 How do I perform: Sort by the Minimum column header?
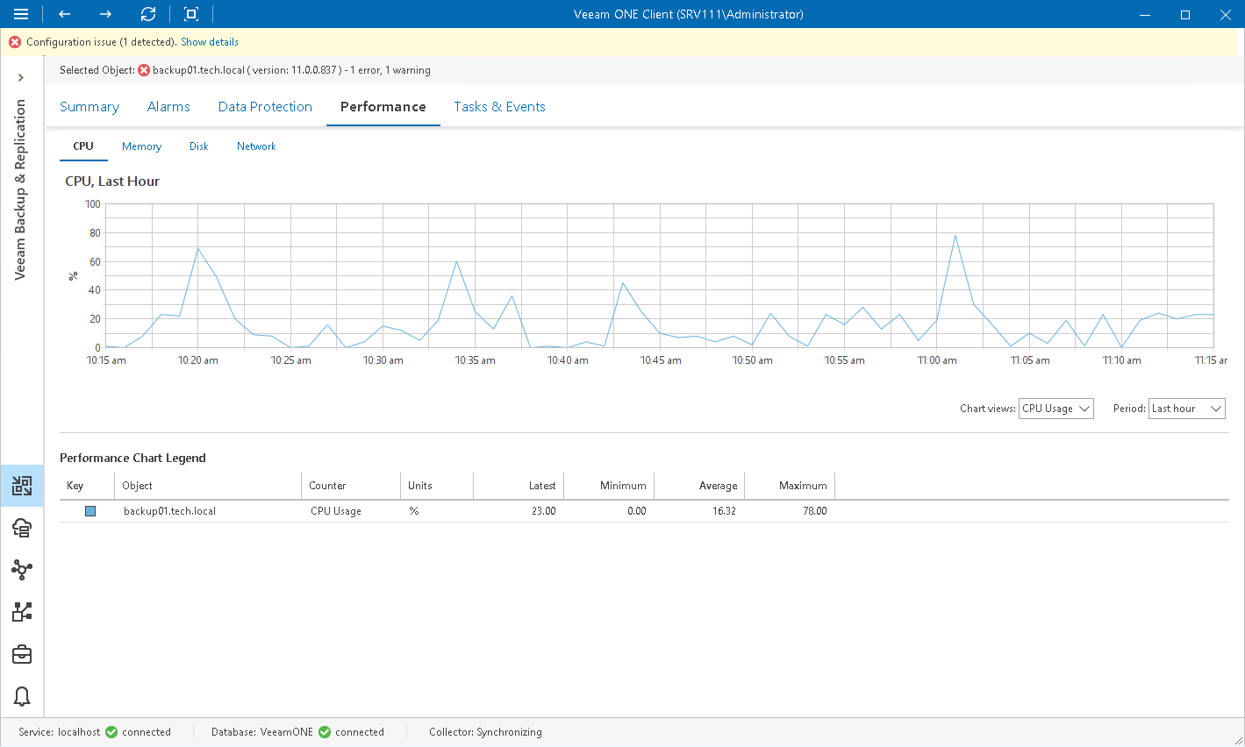[609, 486]
